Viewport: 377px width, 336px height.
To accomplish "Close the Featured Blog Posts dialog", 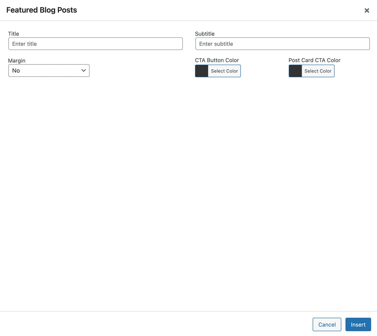I will click(366, 10).
